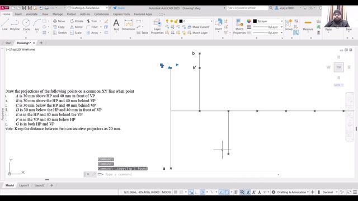Toggle snap mode in status bar

click(181, 192)
